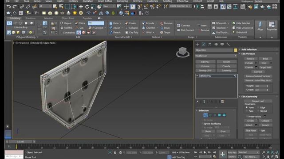Image resolution: width=284 pixels, height=159 pixels.
Task: Toggle the Split checkbox
Action: tap(260, 131)
